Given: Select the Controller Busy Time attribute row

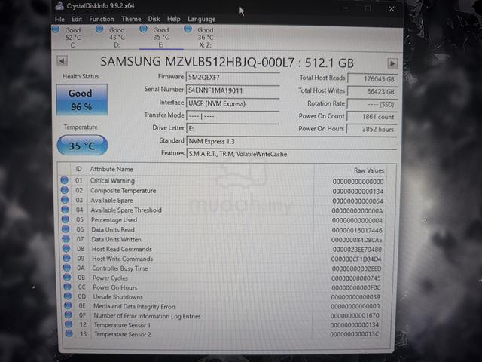Looking at the screenshot, I should pyautogui.click(x=223, y=268).
